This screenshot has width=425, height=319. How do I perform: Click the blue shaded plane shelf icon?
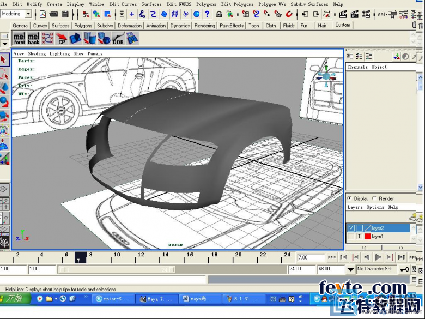coord(76,38)
